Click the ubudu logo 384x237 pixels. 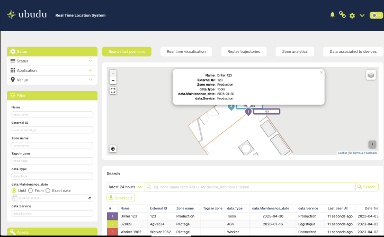(27, 15)
